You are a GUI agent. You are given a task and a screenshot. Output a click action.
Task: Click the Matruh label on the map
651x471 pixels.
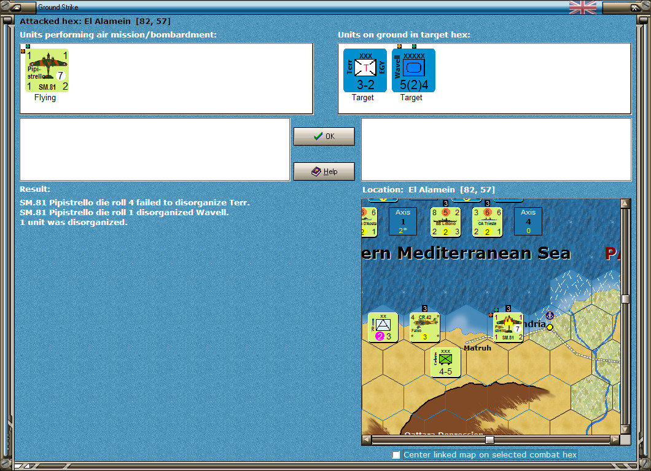click(x=477, y=348)
